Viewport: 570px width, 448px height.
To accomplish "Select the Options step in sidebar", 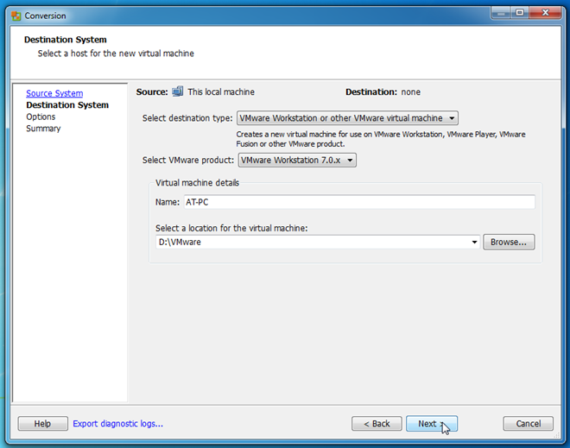I will tap(41, 117).
